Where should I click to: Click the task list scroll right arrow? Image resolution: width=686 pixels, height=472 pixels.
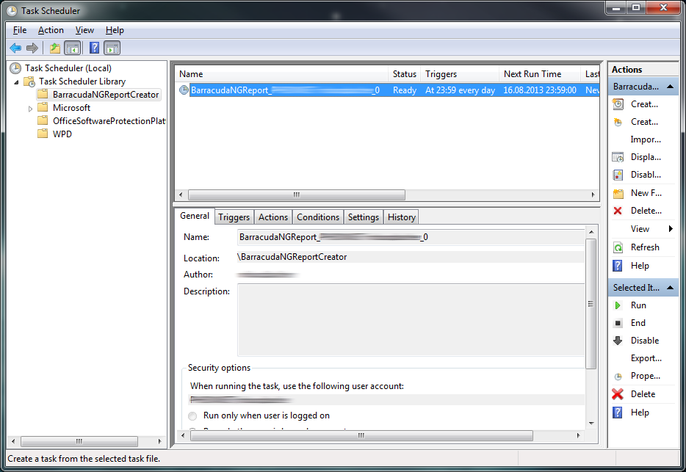593,195
